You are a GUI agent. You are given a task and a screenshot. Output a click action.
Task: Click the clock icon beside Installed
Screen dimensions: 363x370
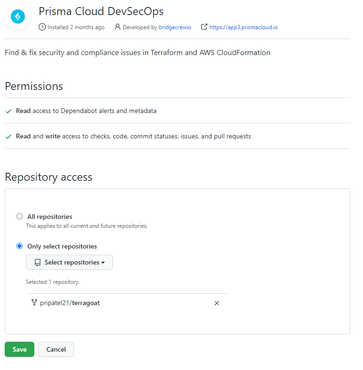(42, 27)
